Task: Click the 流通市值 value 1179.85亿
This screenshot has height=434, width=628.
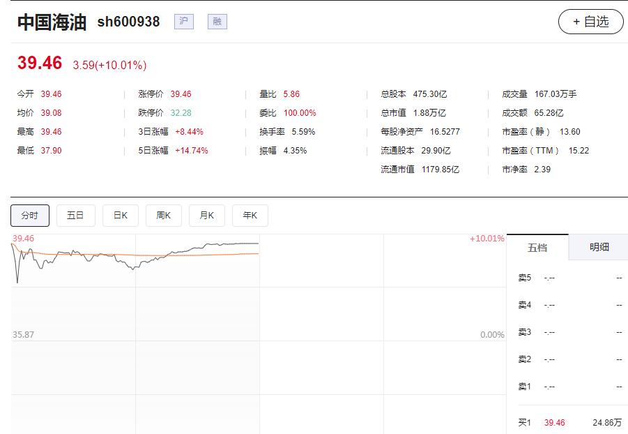Action: (x=441, y=170)
